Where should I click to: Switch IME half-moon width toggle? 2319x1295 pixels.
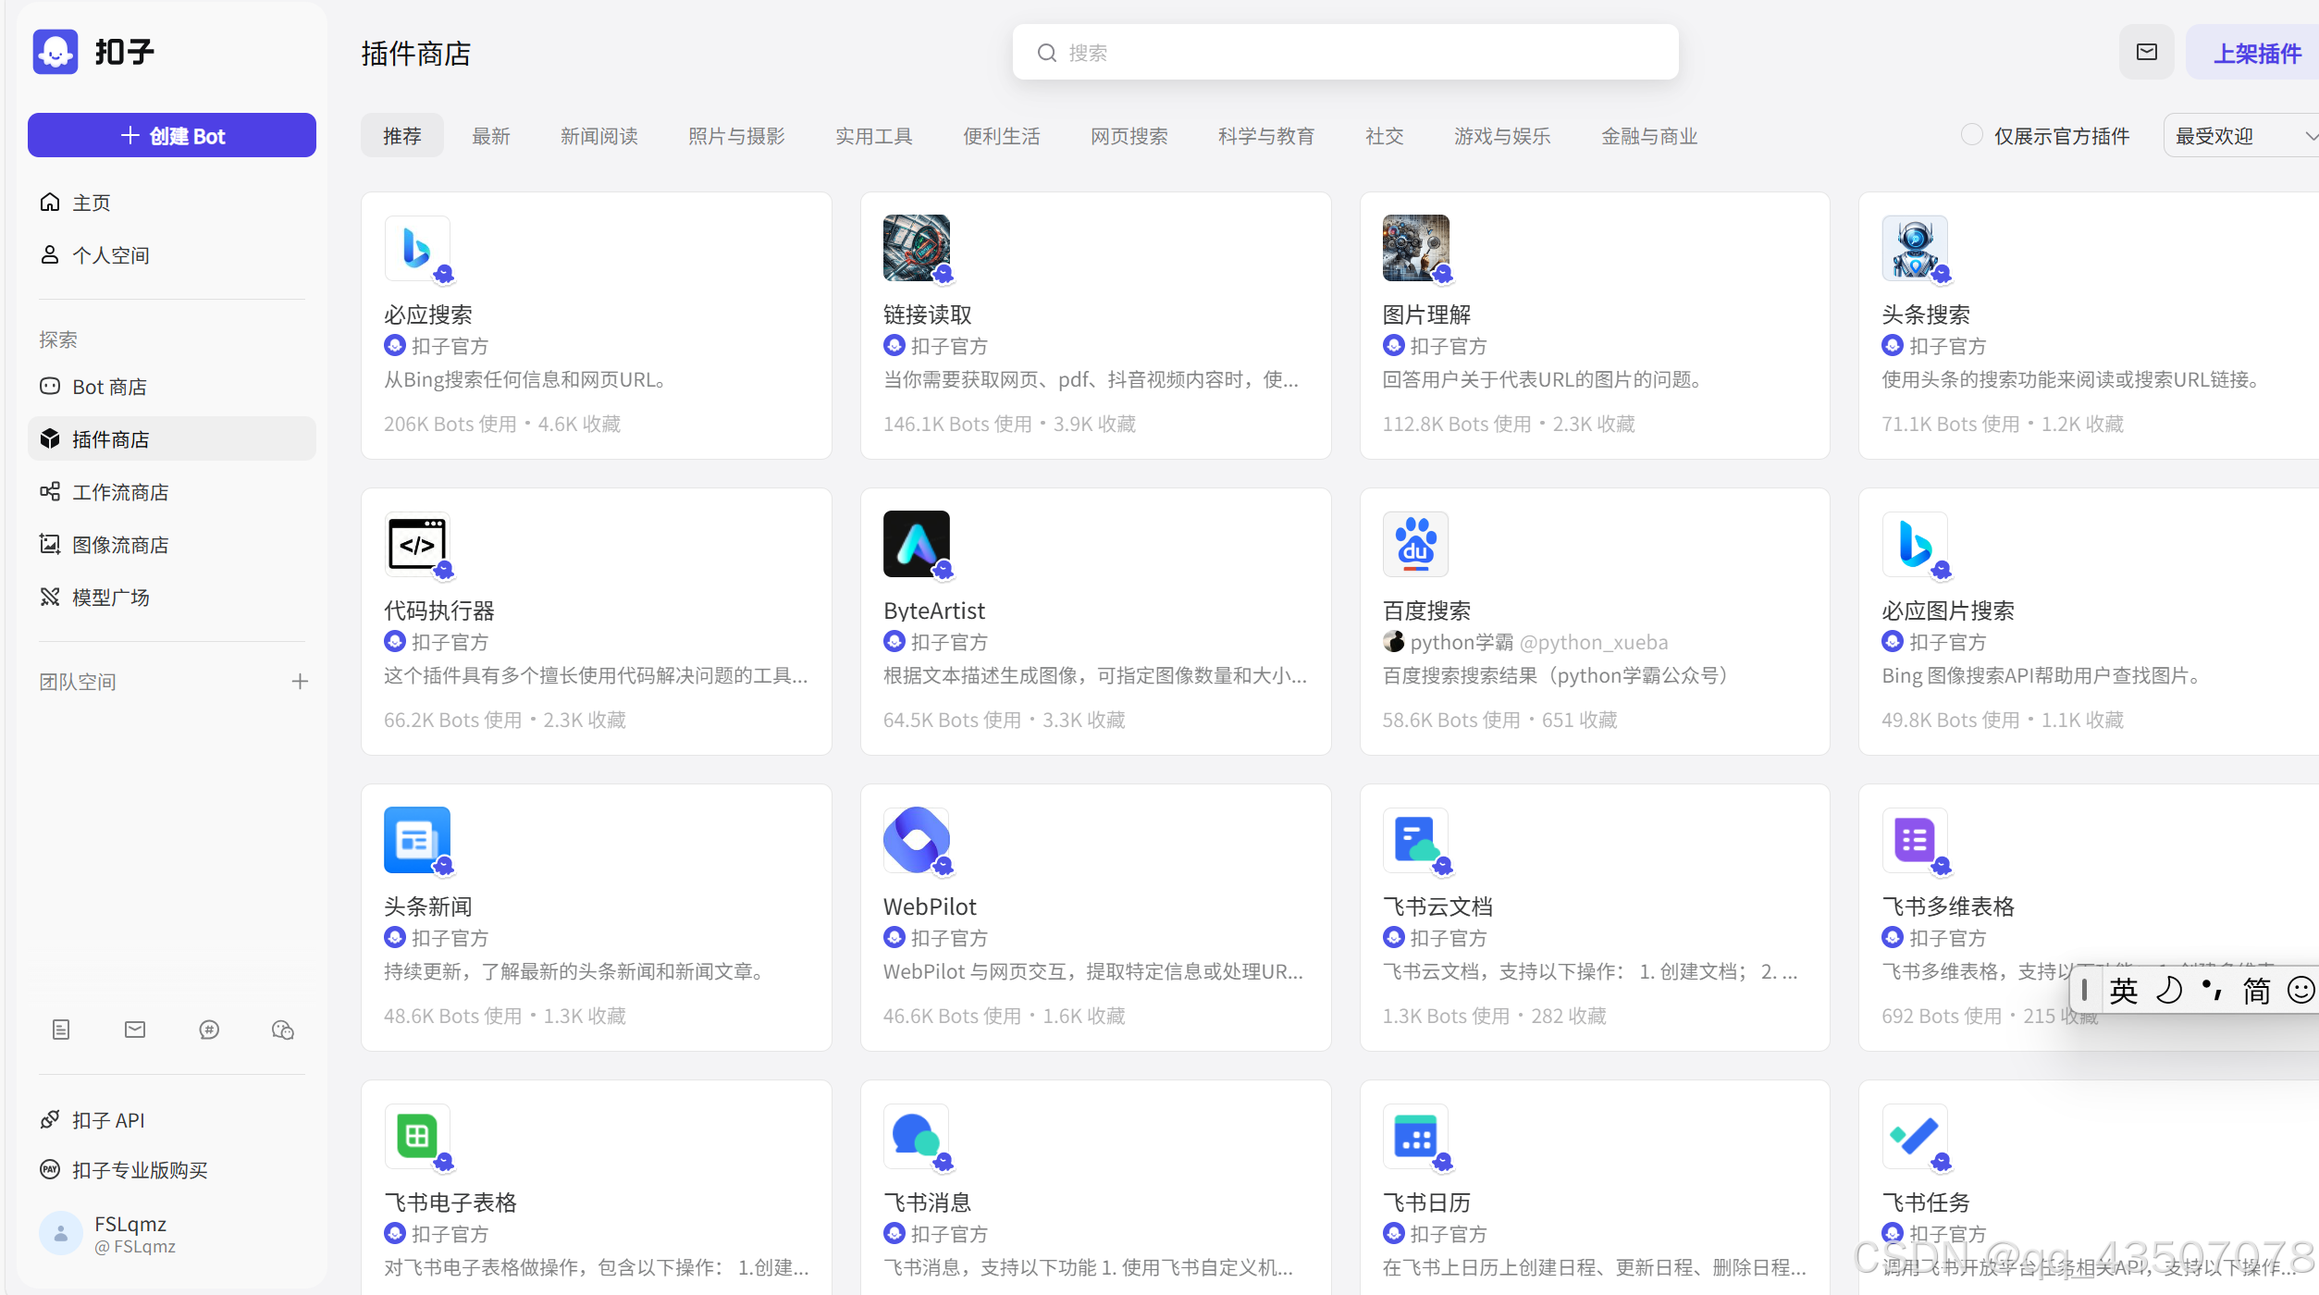(2168, 991)
